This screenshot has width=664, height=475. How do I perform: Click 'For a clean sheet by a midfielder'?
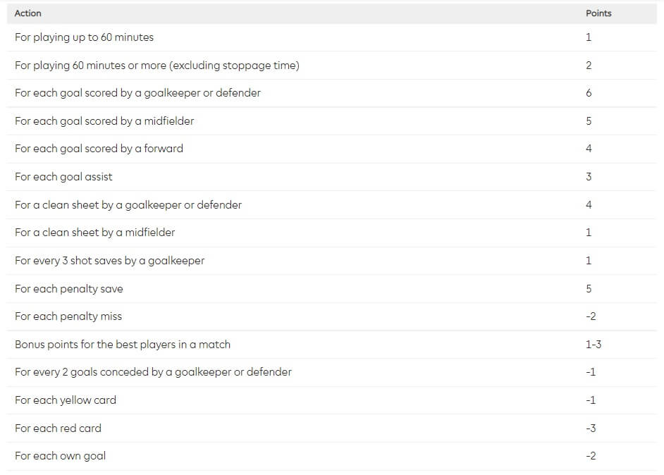[95, 233]
